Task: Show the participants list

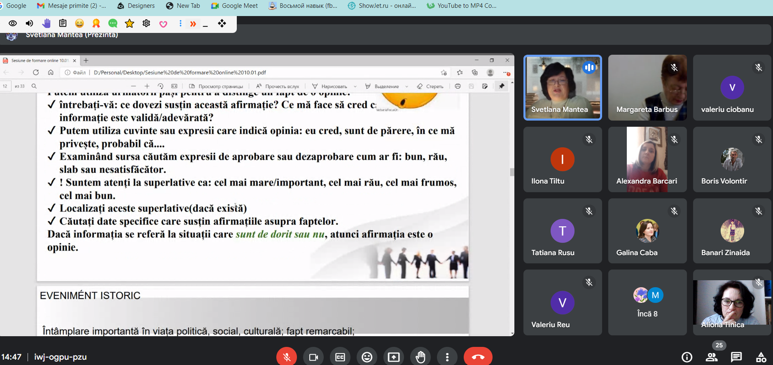Action: point(712,357)
